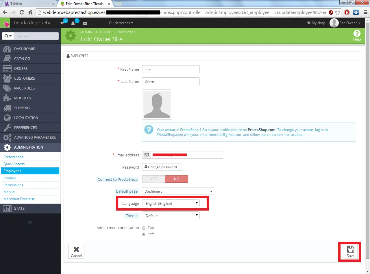Click the First Name field
This screenshot has height=274, width=370.
[171, 69]
